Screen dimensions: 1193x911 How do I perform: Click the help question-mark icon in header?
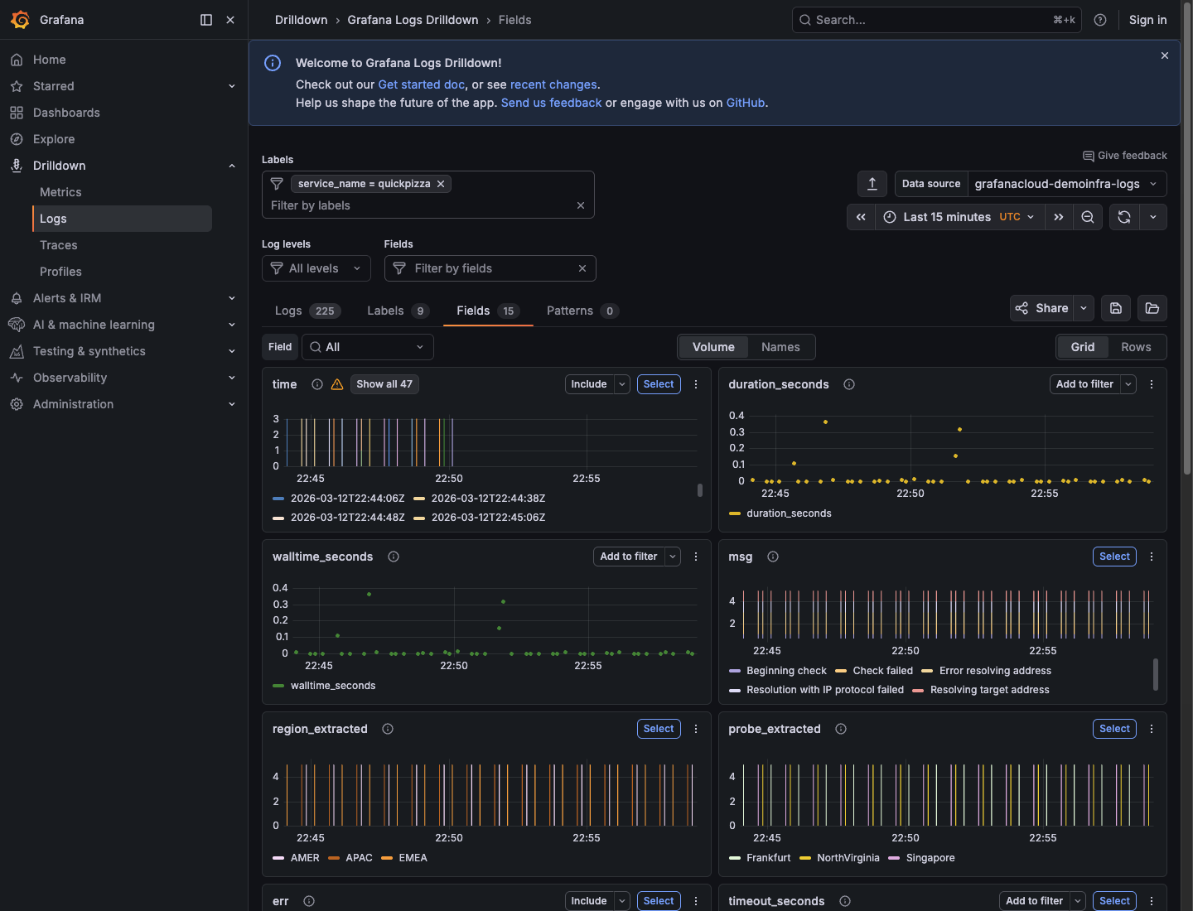pos(1100,19)
